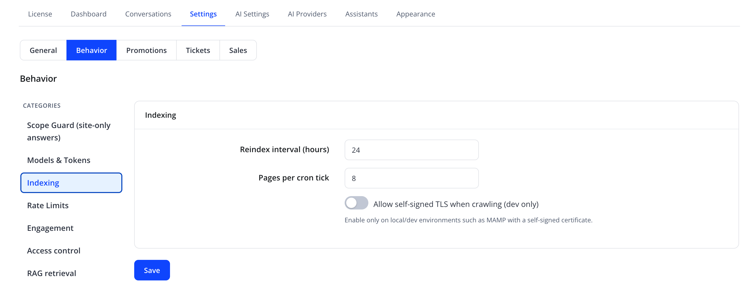Image resolution: width=747 pixels, height=292 pixels.
Task: Open the AI Settings tab
Action: tap(252, 14)
